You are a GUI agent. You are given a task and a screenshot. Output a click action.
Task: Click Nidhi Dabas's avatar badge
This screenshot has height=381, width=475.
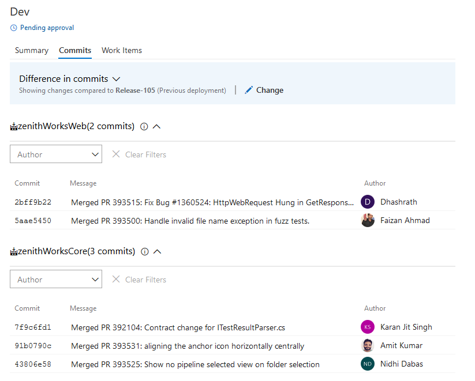click(368, 364)
